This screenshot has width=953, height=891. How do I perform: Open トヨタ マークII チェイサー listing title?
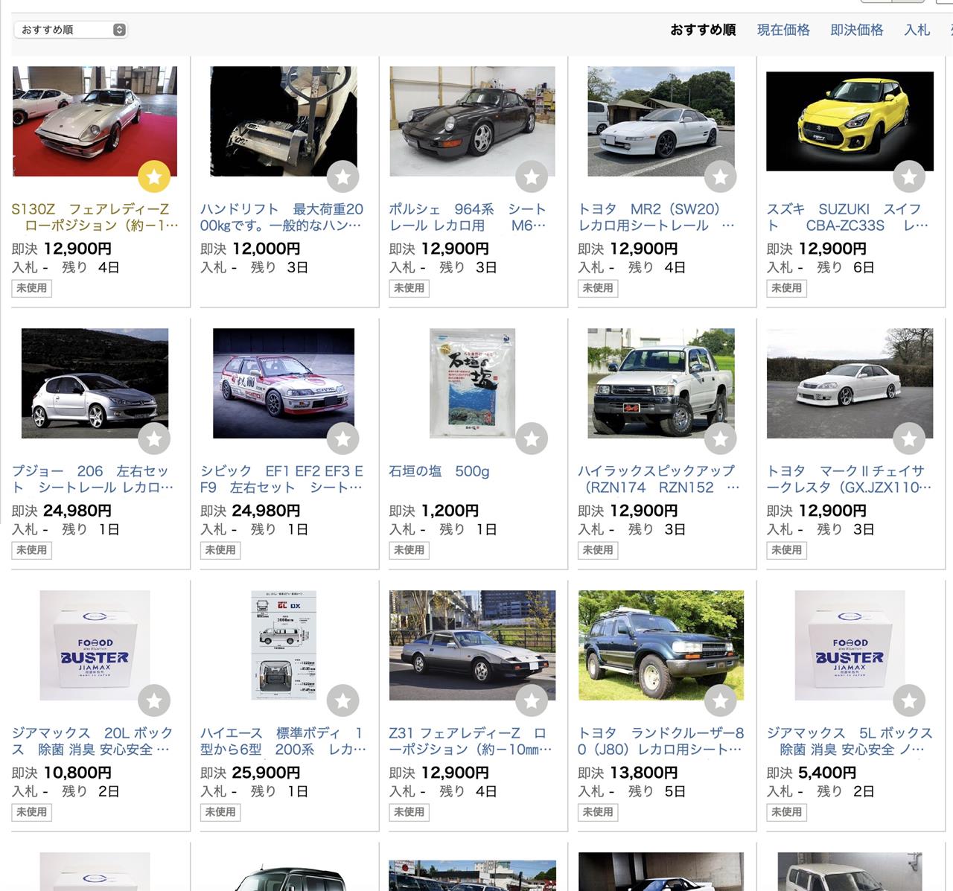pos(849,479)
